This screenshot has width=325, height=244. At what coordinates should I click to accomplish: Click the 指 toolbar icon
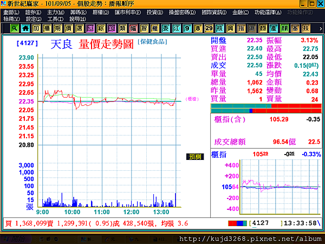[x=241, y=28]
